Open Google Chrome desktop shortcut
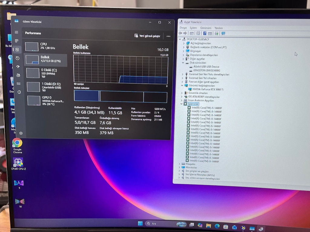Screen dimensions: 310x232 [17, 146]
